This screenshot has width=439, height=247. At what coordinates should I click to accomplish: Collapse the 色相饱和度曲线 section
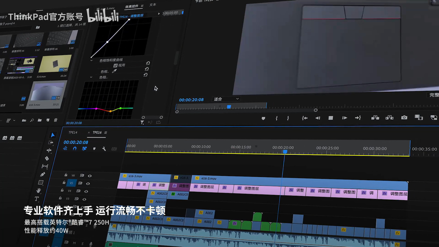coord(91,61)
